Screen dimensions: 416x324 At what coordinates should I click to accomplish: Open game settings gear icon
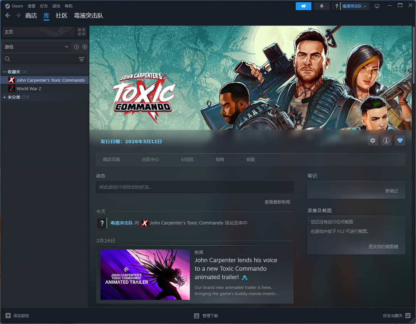372,141
